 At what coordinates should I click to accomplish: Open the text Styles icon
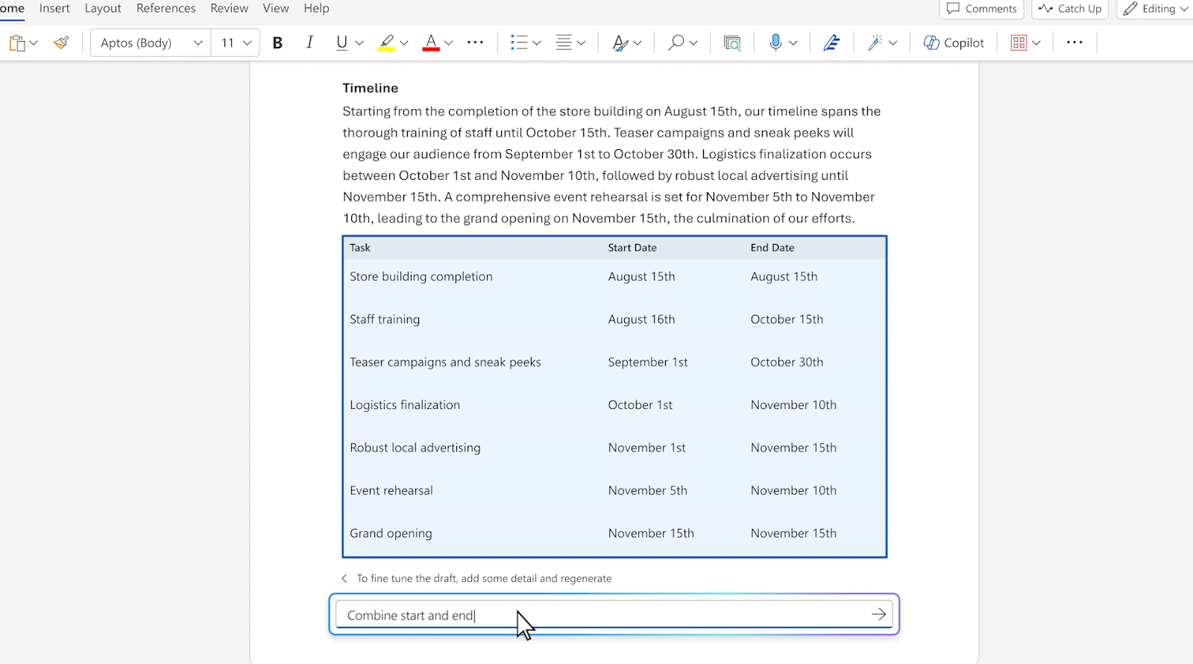tap(620, 43)
